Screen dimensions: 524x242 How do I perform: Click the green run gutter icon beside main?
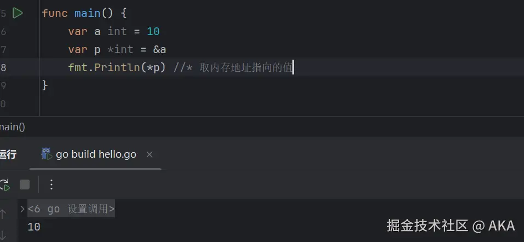point(18,13)
